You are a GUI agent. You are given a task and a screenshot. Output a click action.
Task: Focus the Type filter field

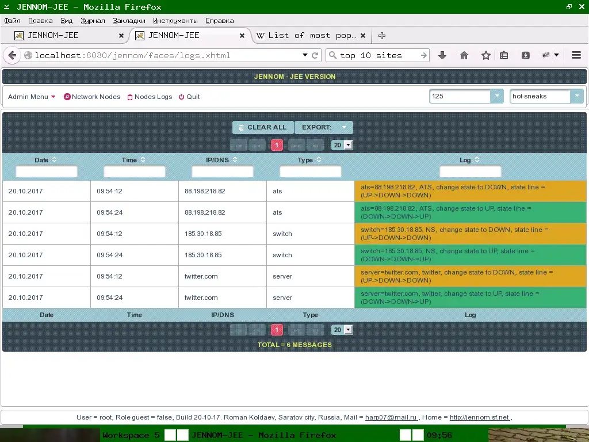(x=310, y=172)
